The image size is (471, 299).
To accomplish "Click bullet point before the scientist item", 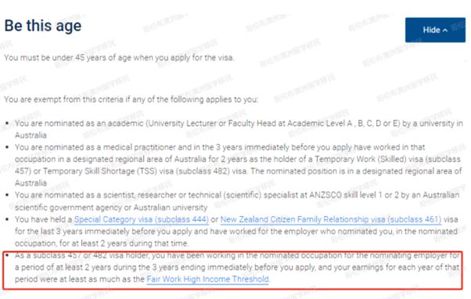I will [7, 195].
